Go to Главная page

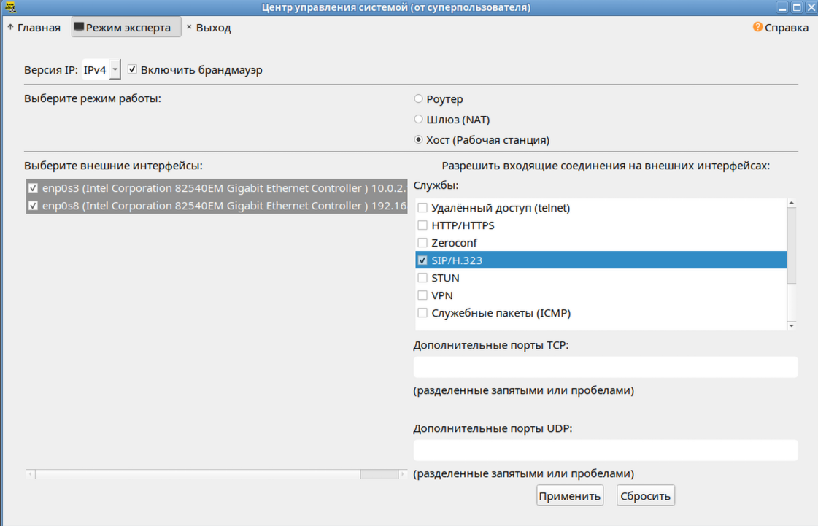(34, 27)
